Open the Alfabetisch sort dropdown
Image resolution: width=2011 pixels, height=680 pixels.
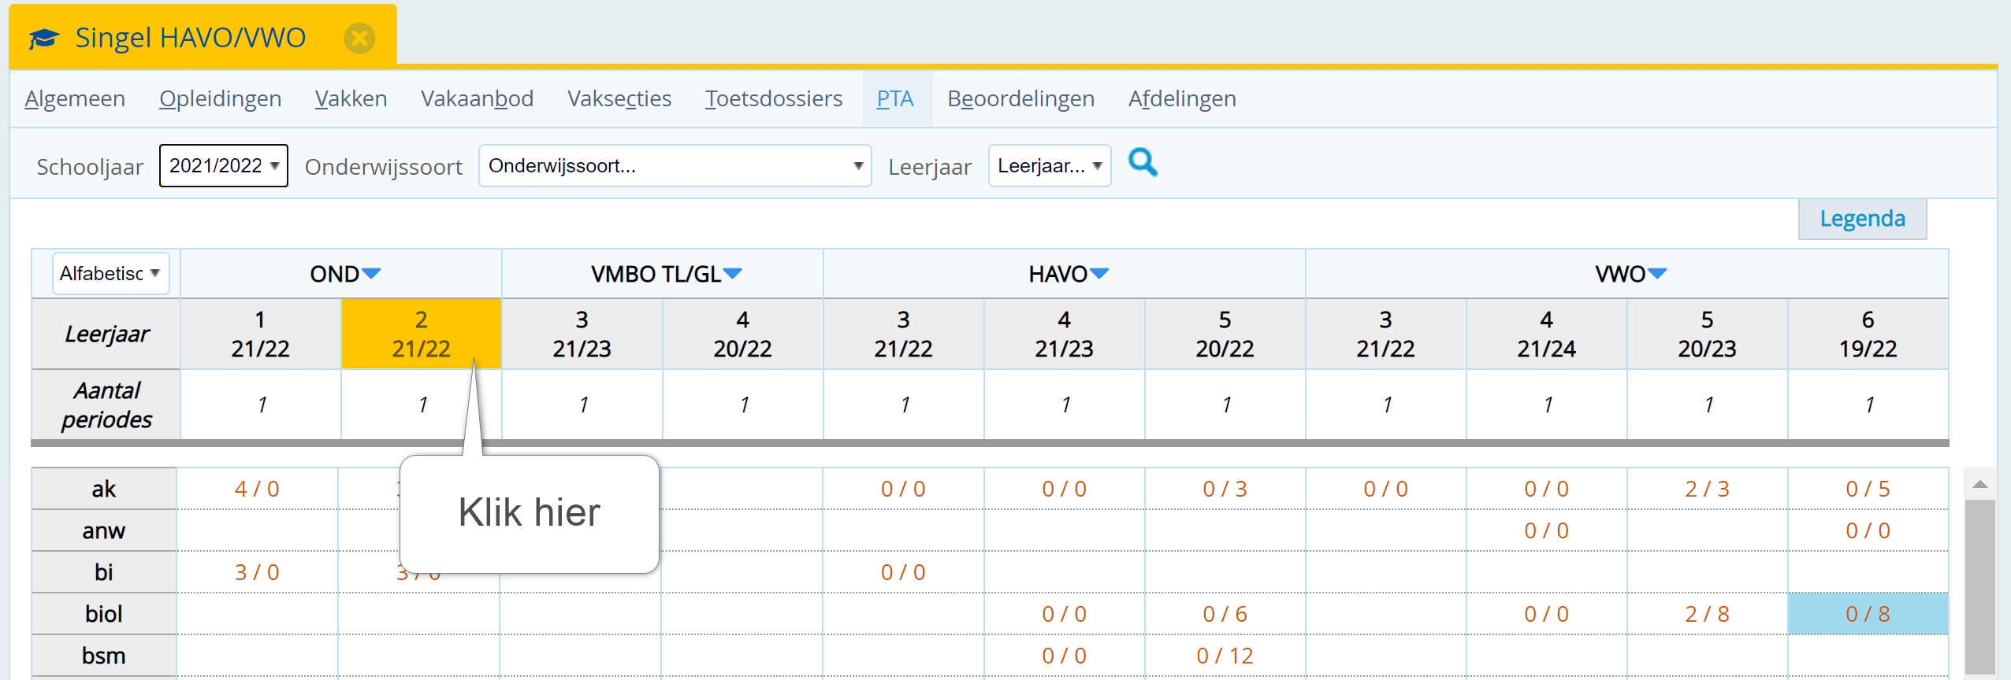(x=111, y=273)
